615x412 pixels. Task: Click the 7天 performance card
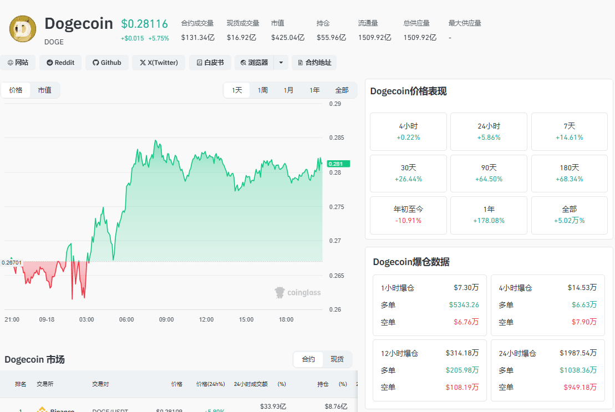tap(569, 132)
